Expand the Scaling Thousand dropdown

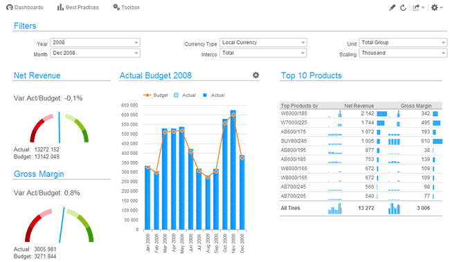(x=403, y=53)
